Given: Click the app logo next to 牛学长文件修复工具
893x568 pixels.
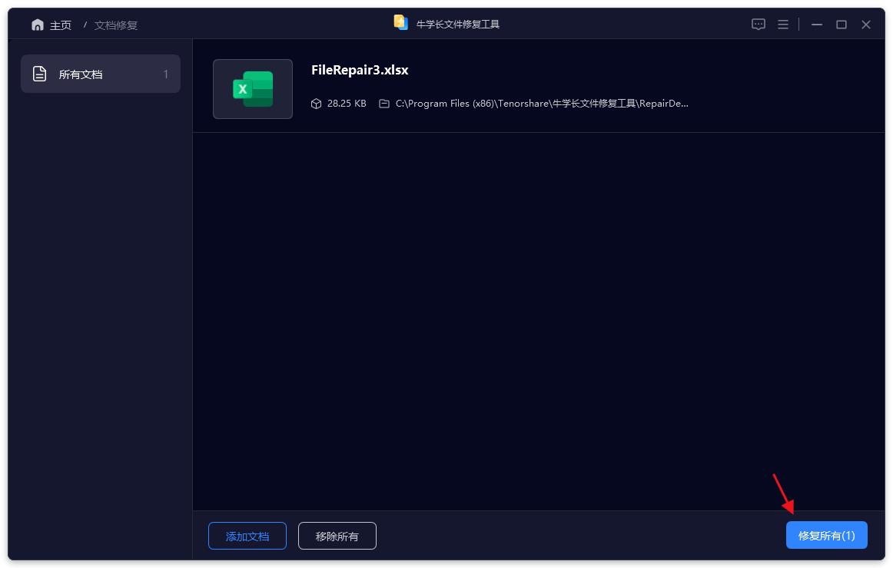Looking at the screenshot, I should coord(400,23).
